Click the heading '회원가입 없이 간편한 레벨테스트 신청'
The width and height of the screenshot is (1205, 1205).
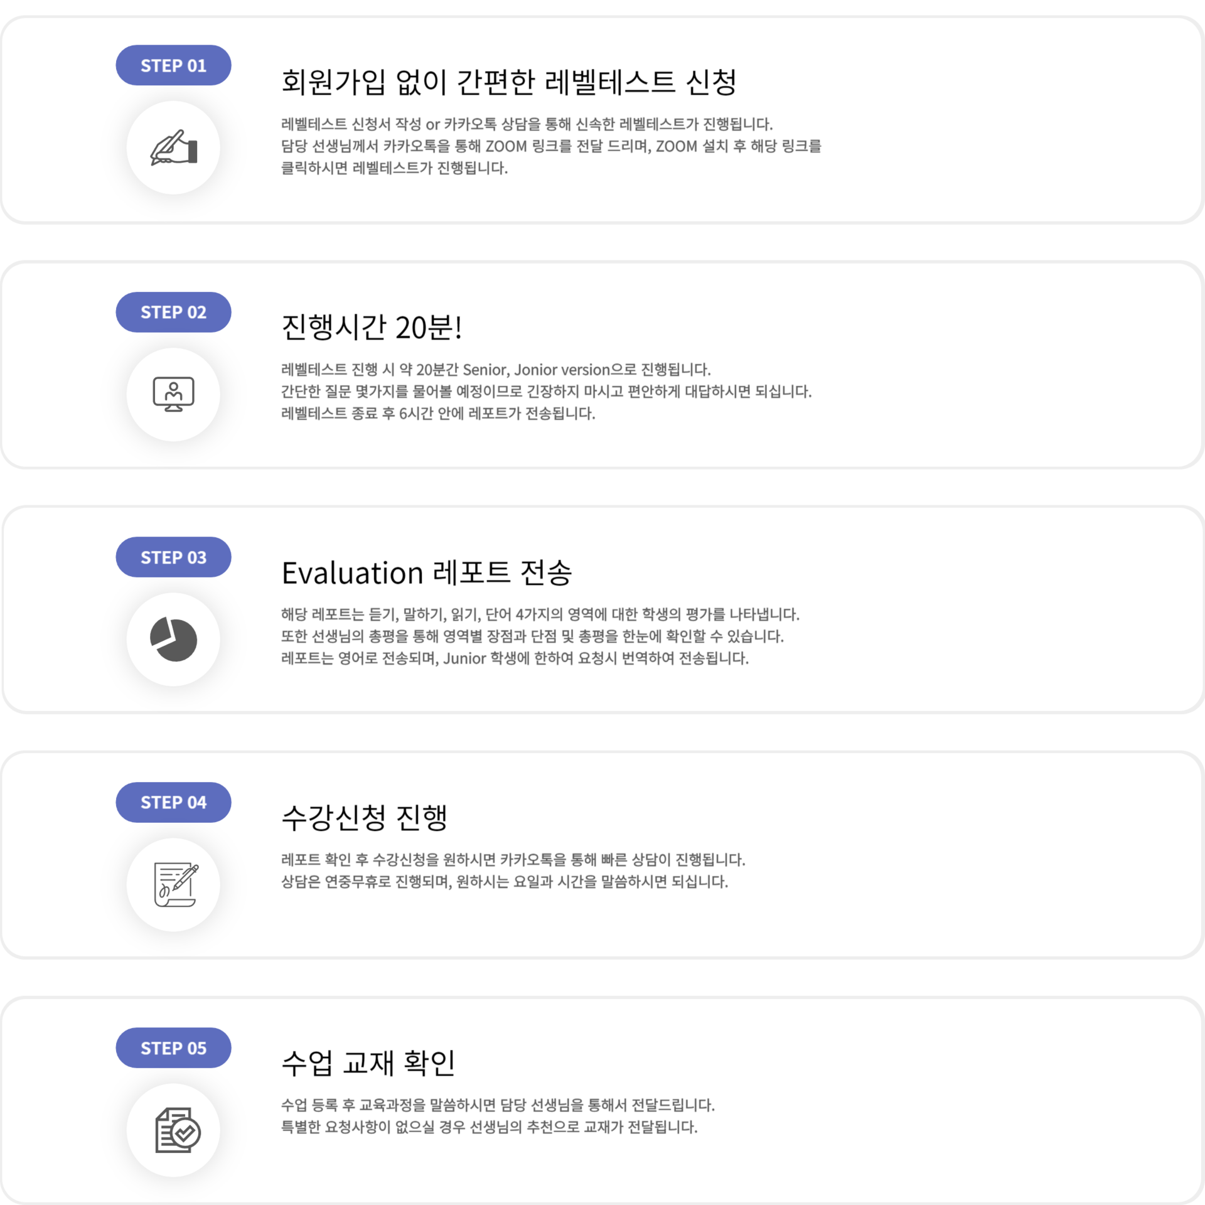(x=508, y=82)
